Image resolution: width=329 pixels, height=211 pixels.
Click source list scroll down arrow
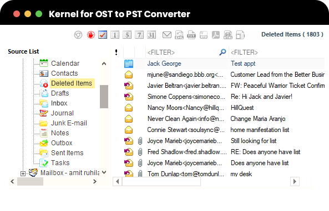[x=104, y=172]
